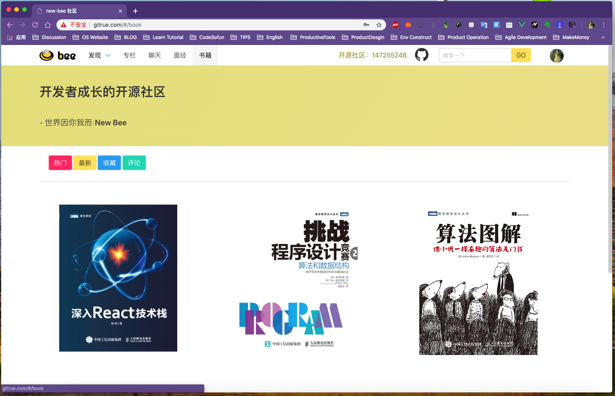Open the CodeSofun bookmark folder
This screenshot has width=615, height=396.
tap(207, 37)
